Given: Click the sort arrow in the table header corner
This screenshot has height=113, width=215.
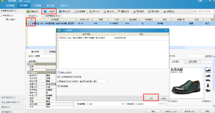Looking at the screenshot, I should point(29,20).
